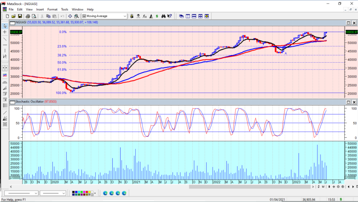
Task: Select the Fibonacci arcs tool
Action: (5, 83)
